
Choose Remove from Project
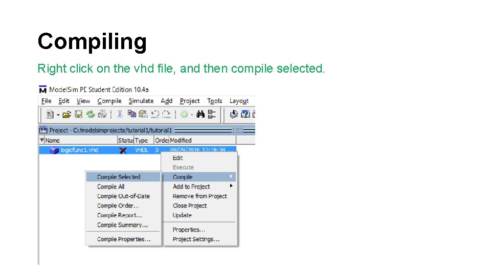(199, 196)
